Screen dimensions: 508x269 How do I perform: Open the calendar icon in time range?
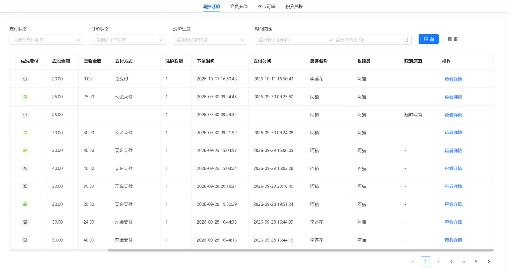pos(406,40)
